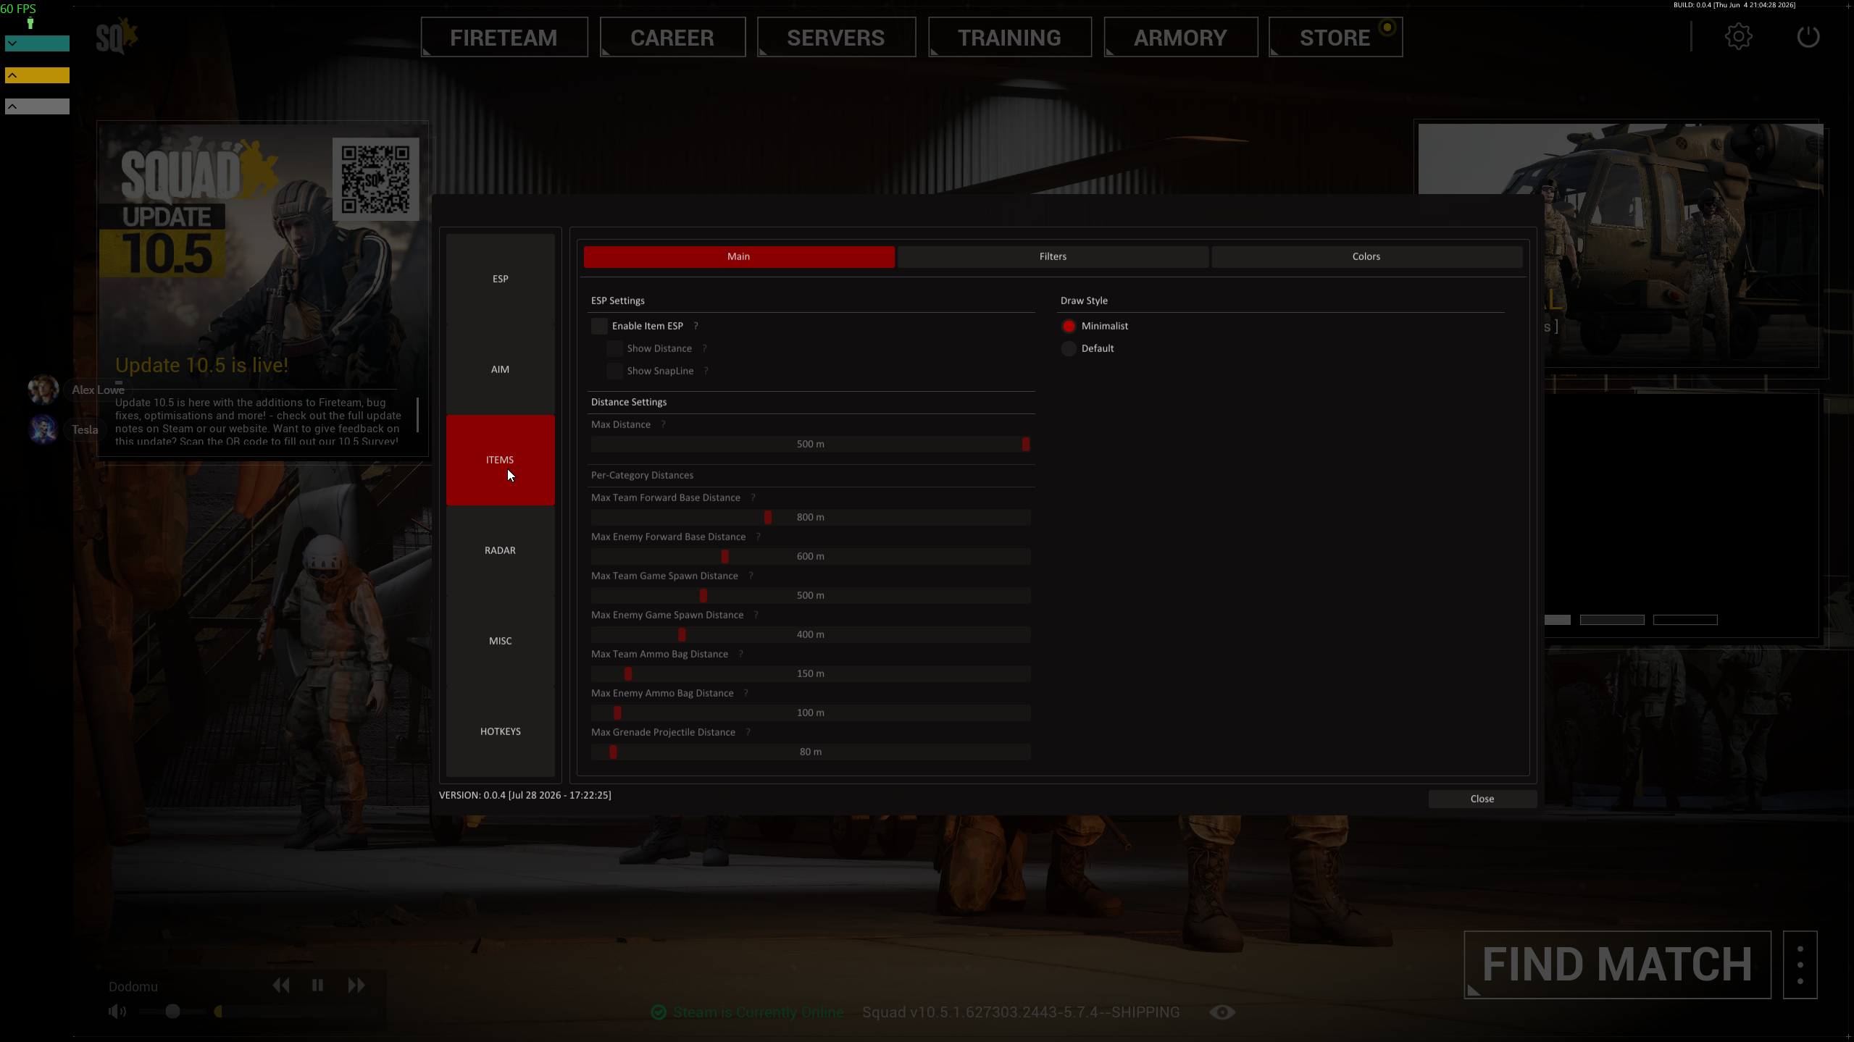Toggle the Enable Item ESP checkbox
This screenshot has height=1042, width=1854.
599,326
